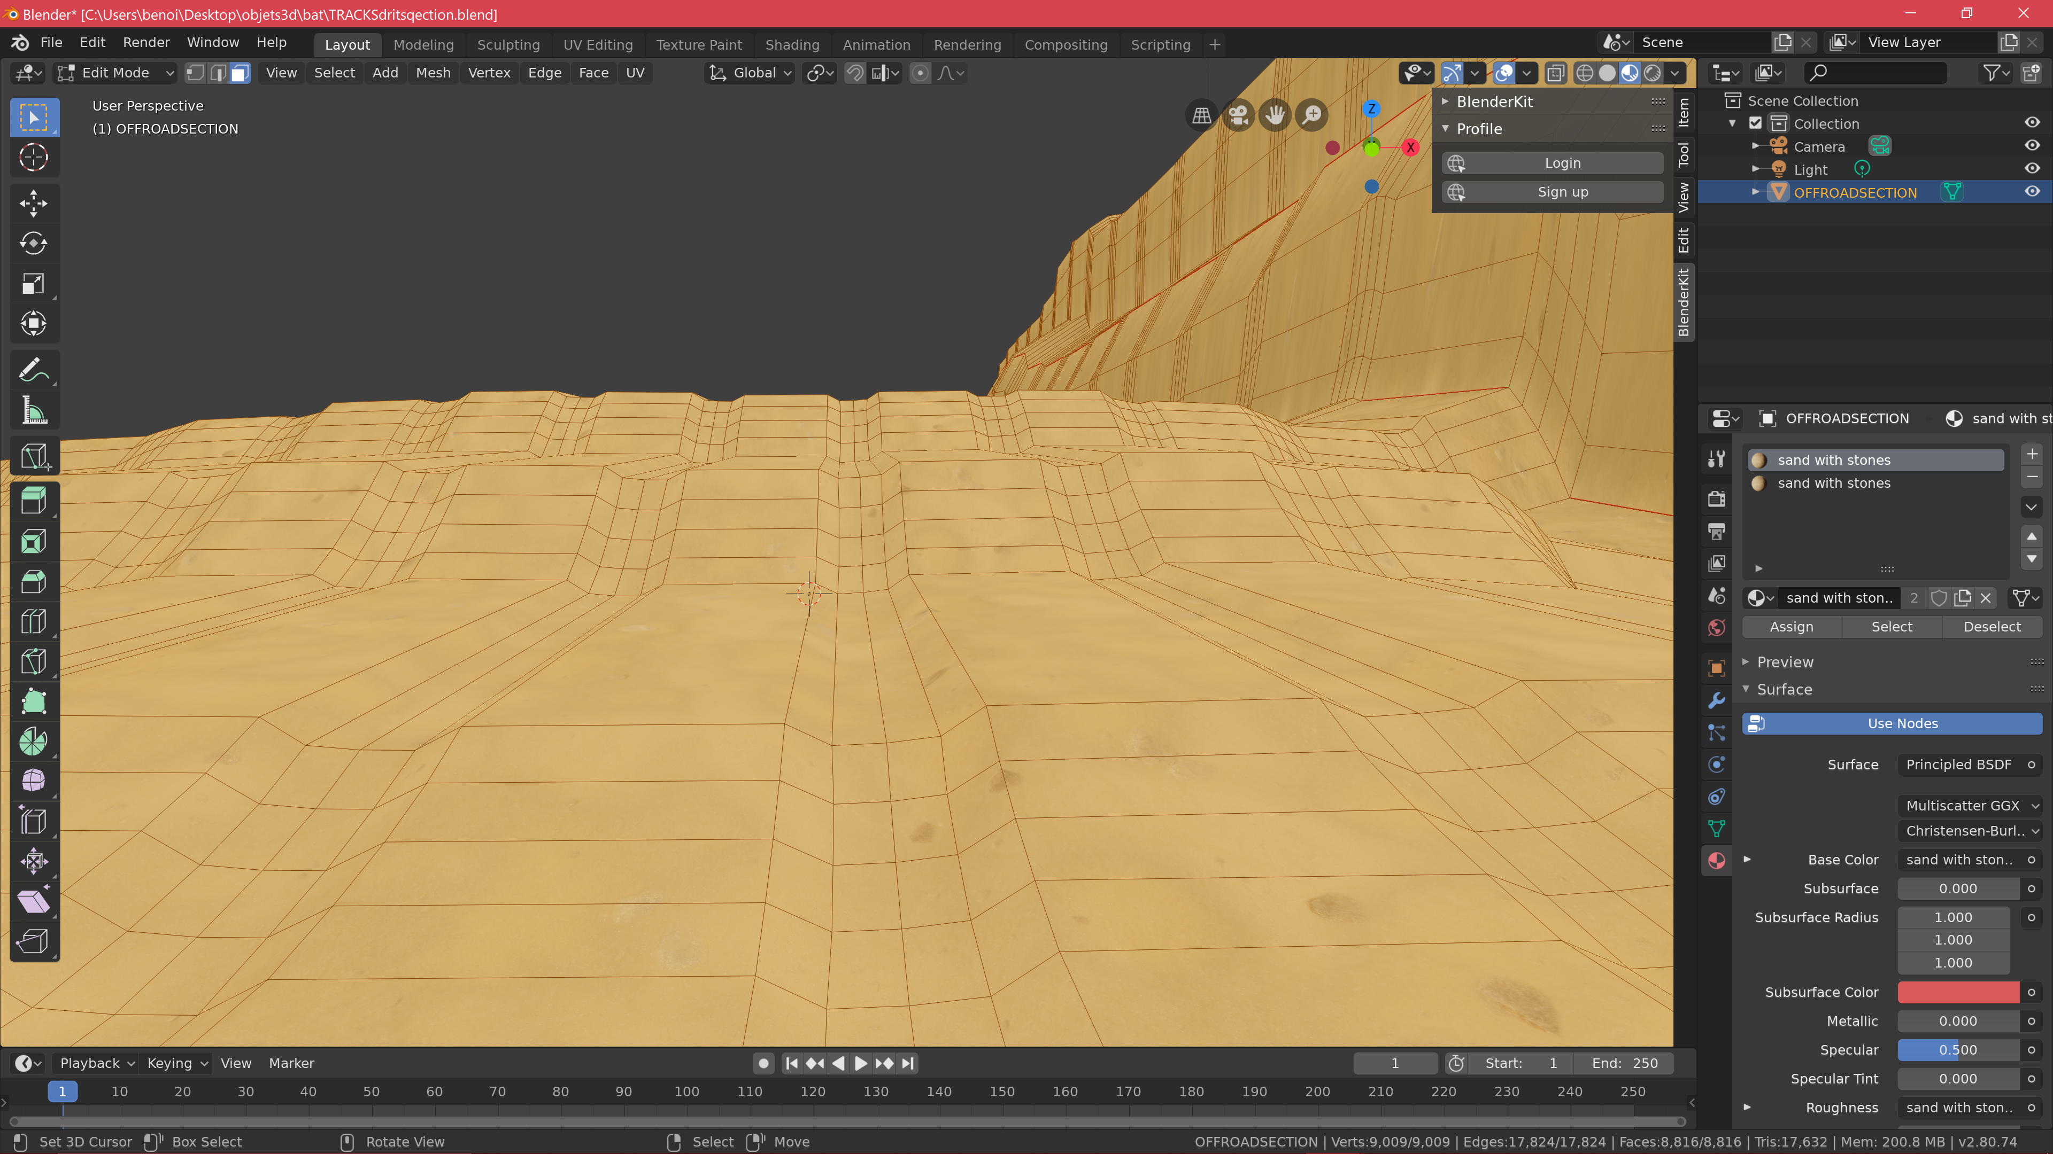Toggle camera view in viewport

tap(1238, 115)
